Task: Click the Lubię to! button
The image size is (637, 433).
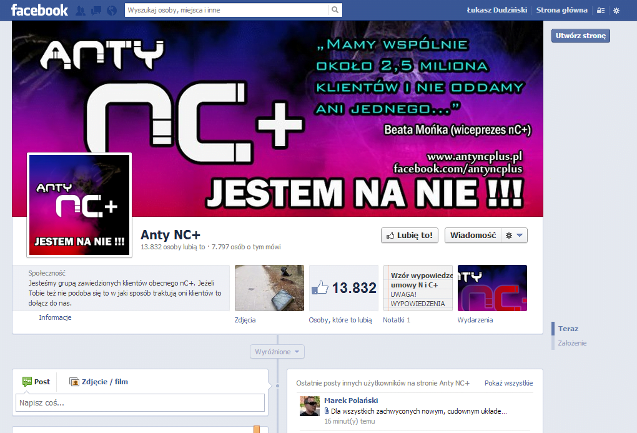Action: coord(409,235)
